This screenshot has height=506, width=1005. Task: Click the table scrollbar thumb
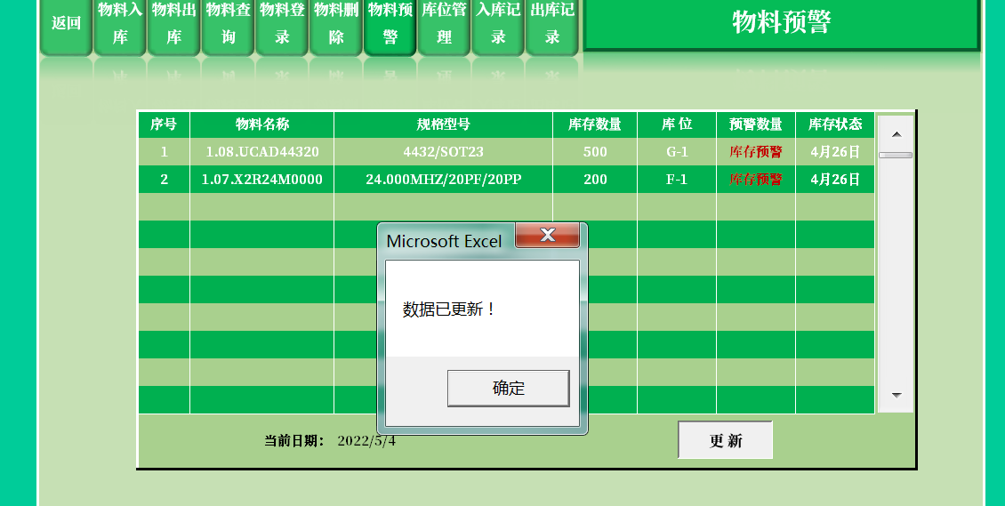tap(896, 155)
